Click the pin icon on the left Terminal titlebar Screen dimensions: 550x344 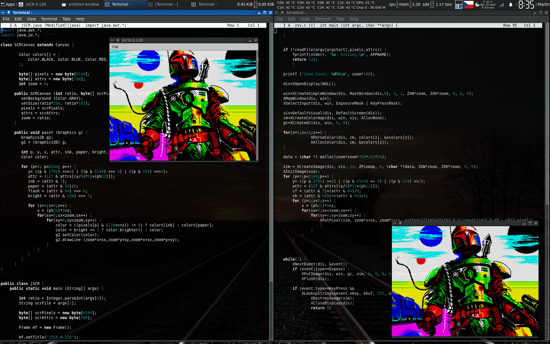coord(9,13)
